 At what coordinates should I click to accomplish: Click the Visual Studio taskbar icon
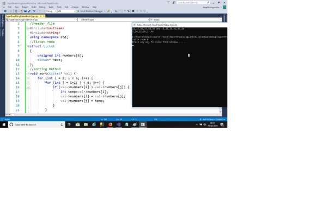(x=119, y=125)
